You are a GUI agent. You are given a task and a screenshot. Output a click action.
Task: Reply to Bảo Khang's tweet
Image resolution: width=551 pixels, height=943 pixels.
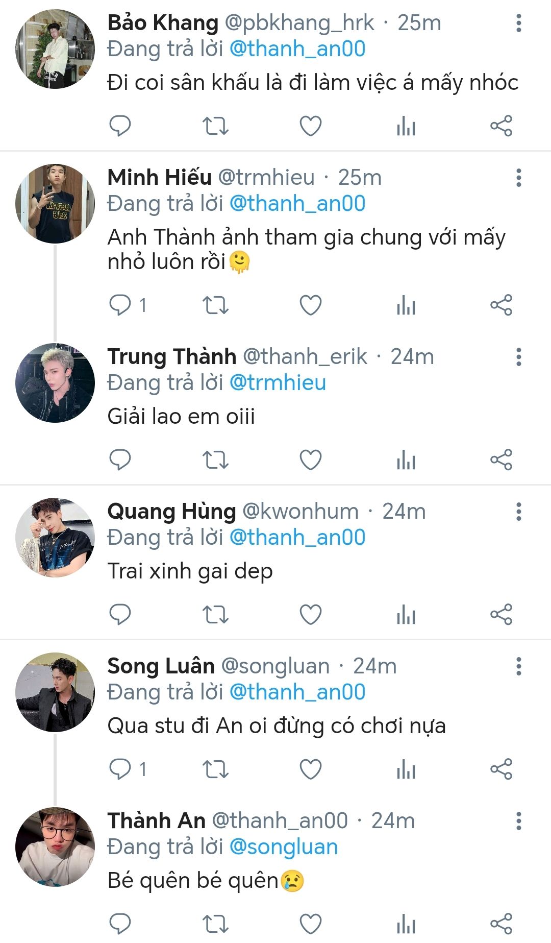(x=120, y=126)
